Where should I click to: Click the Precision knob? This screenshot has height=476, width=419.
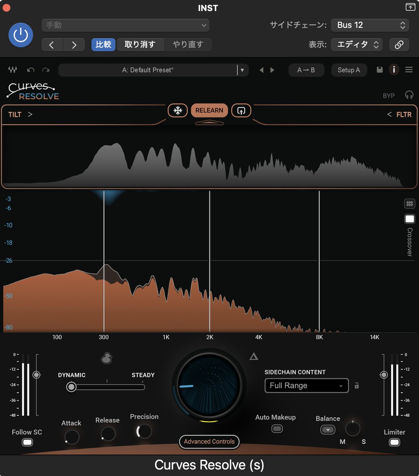(144, 431)
